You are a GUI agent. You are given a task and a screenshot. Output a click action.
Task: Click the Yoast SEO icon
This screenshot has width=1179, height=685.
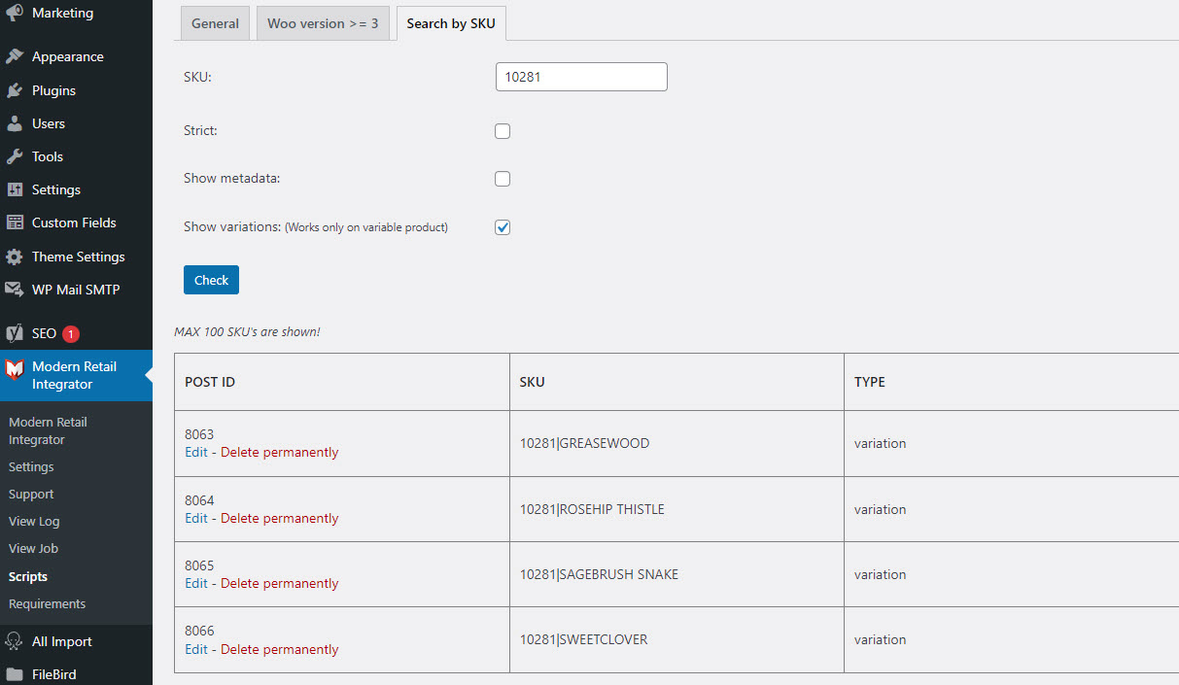click(x=15, y=333)
